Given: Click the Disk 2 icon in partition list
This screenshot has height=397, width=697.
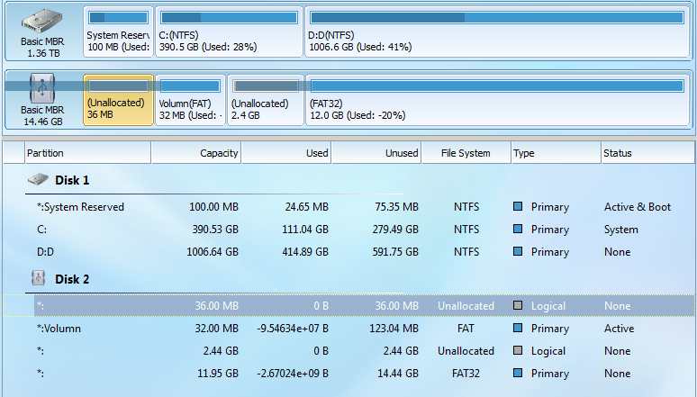Looking at the screenshot, I should [39, 279].
